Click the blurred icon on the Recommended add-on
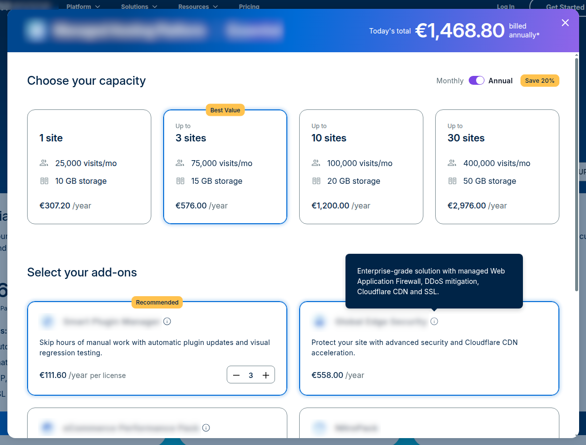This screenshot has height=445, width=586. point(47,321)
